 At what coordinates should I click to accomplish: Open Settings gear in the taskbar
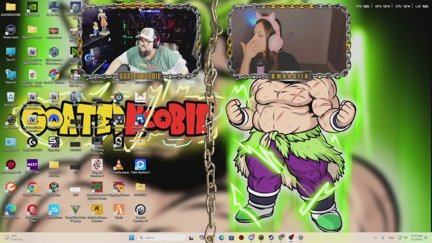tap(301, 238)
